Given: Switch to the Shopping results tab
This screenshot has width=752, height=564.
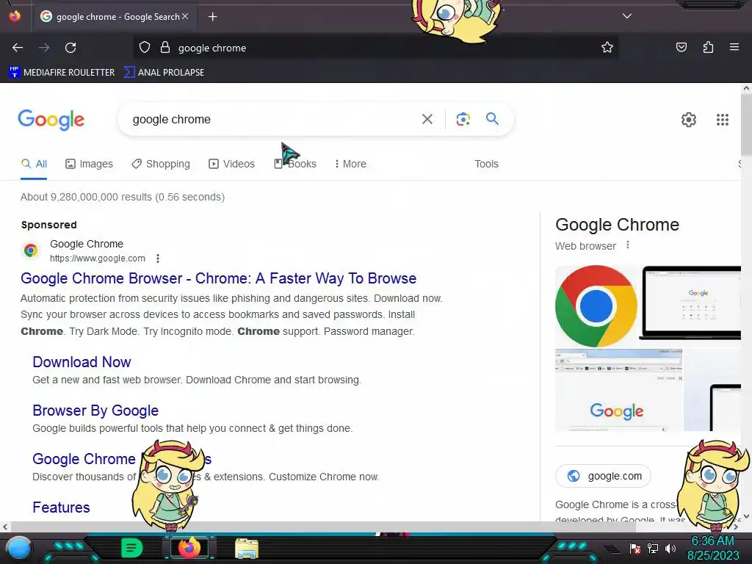Looking at the screenshot, I should click(161, 164).
